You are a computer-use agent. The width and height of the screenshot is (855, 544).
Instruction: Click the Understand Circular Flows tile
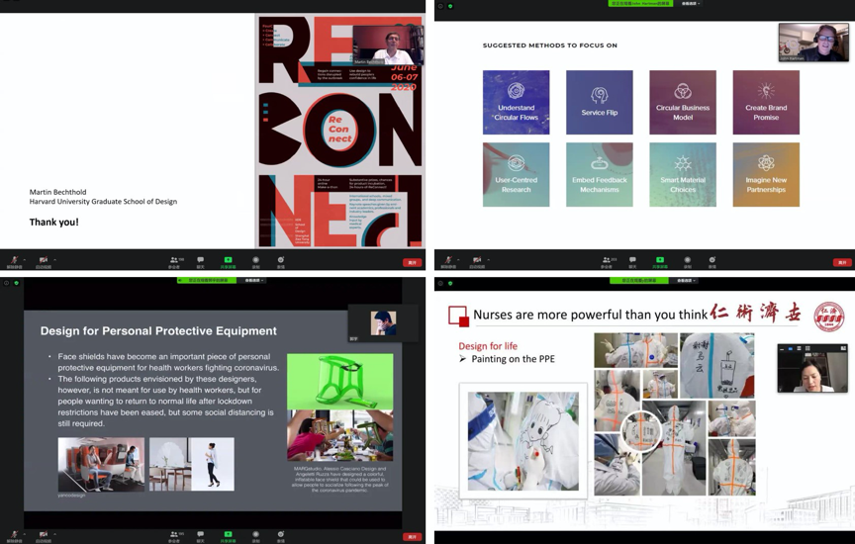[x=516, y=103]
